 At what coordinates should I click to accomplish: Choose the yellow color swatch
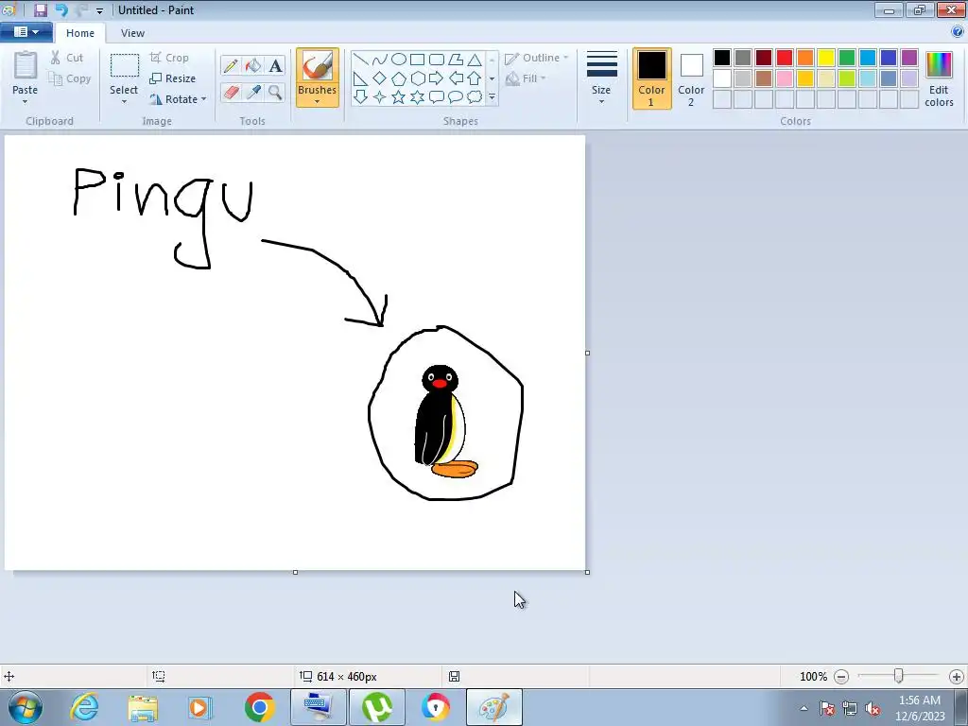[826, 58]
